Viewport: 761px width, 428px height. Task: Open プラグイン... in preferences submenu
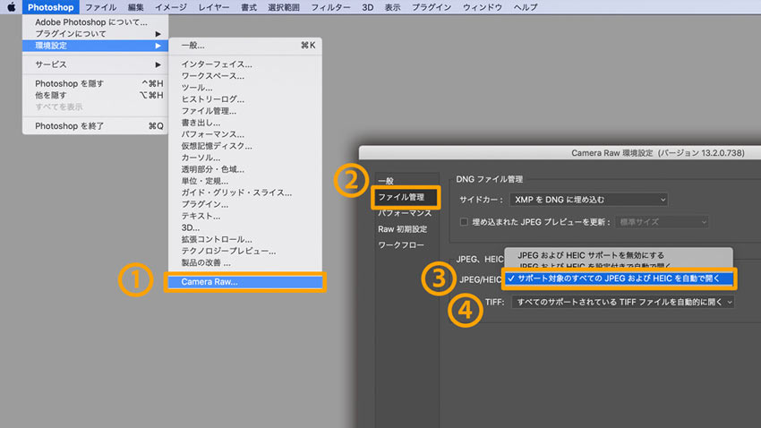[245, 204]
